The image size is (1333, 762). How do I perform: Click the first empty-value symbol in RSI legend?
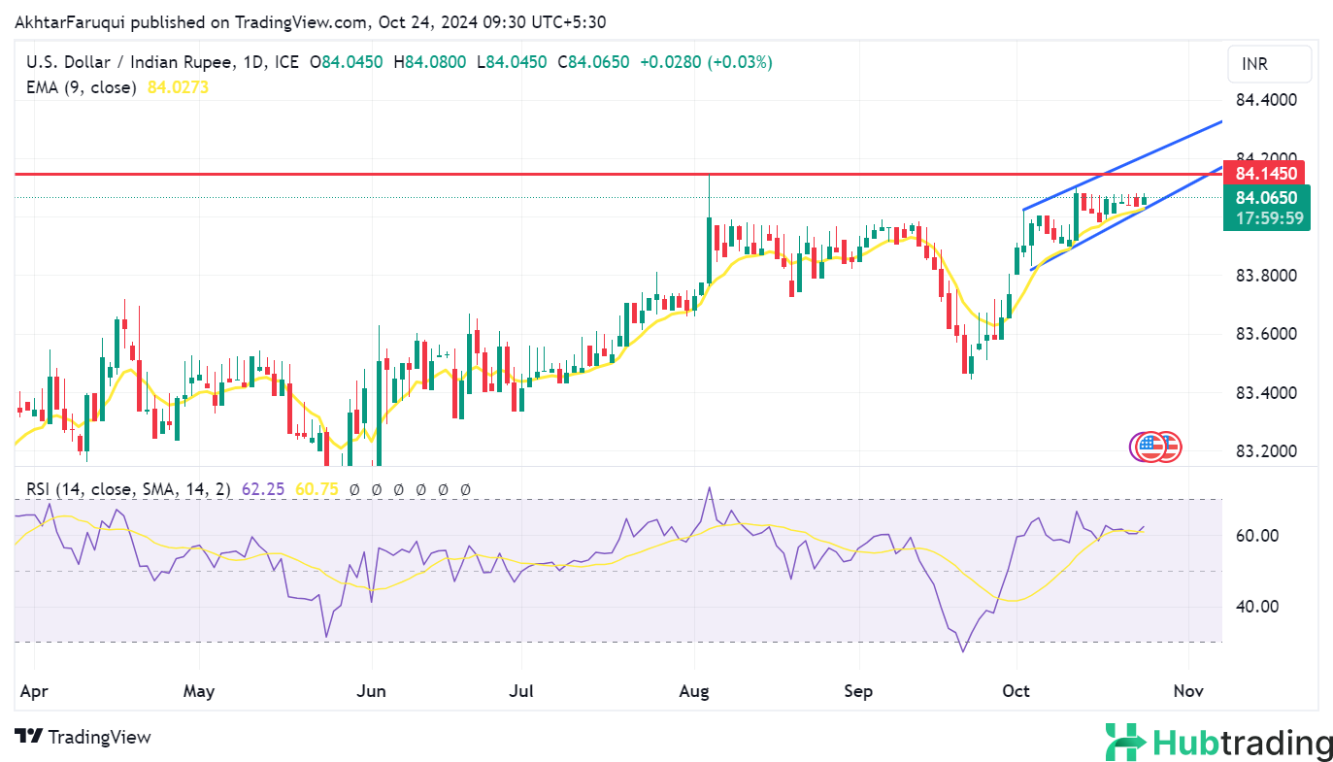click(355, 489)
